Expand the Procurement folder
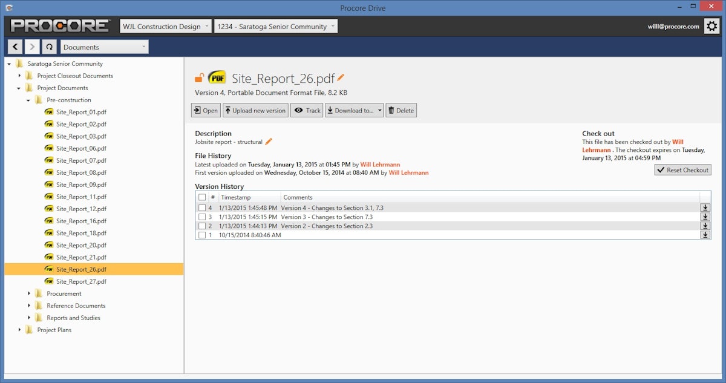Screen dimensions: 726x383 29,293
